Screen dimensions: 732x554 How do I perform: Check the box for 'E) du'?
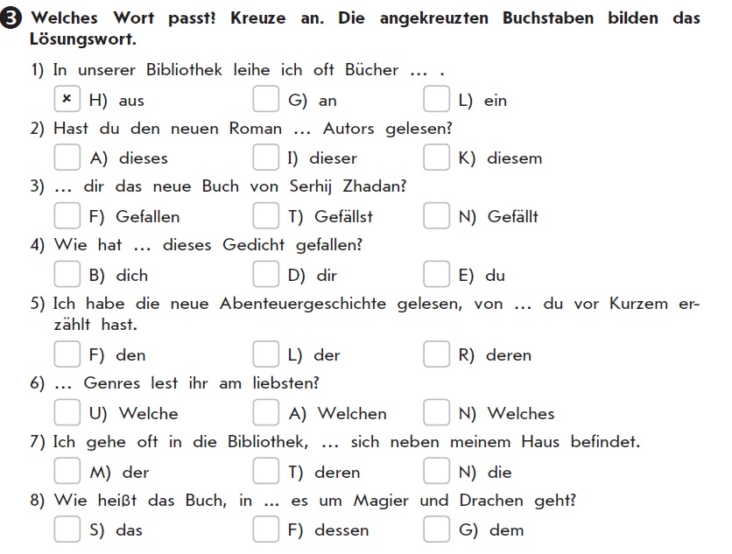[x=436, y=275]
